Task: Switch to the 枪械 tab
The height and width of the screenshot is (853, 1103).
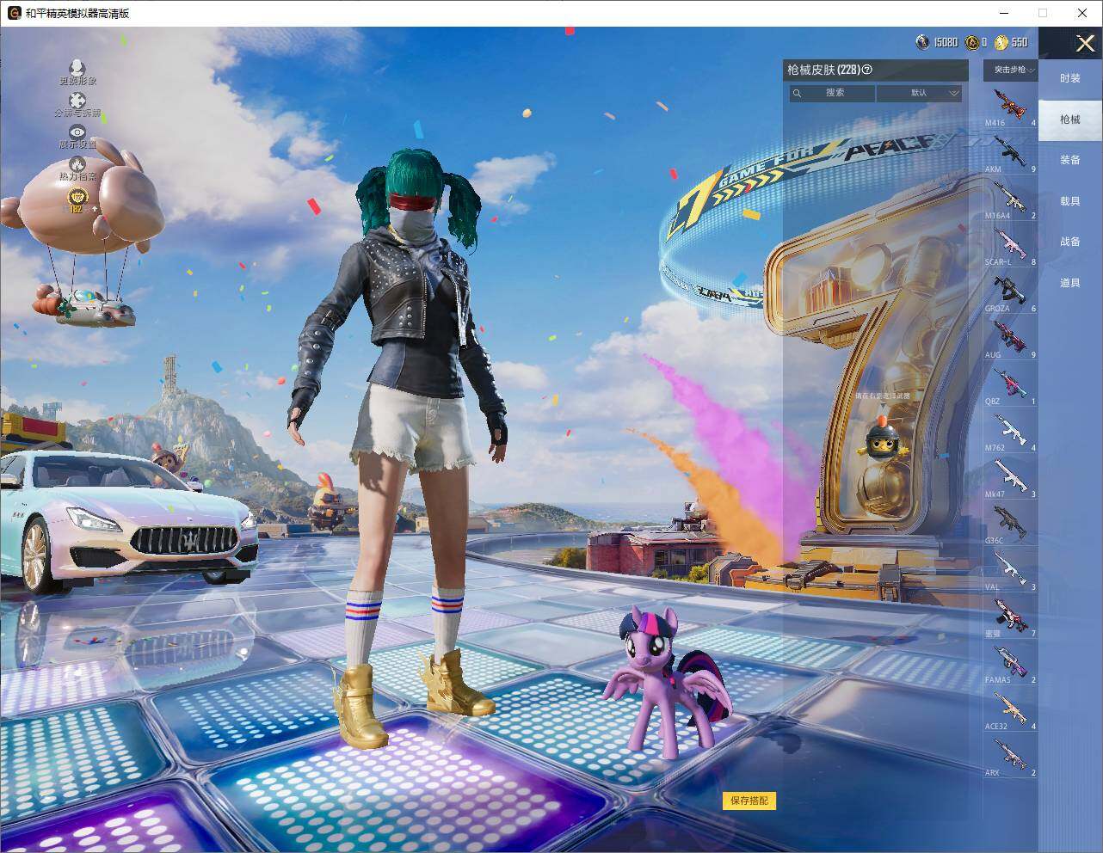Action: [1070, 120]
